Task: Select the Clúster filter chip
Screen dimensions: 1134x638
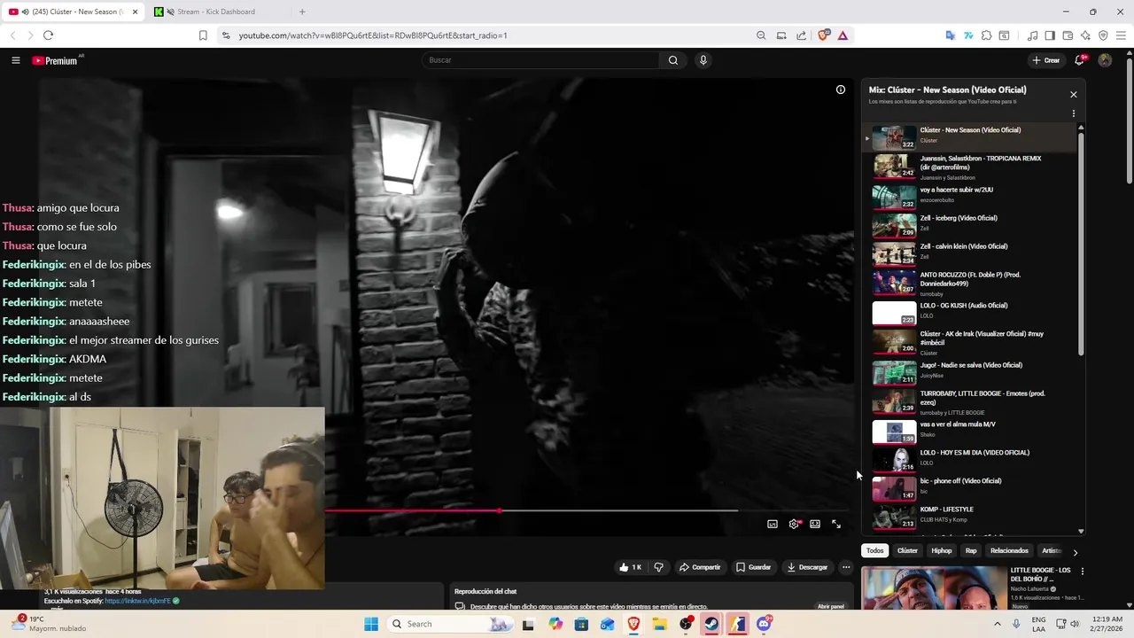Action: click(x=908, y=550)
